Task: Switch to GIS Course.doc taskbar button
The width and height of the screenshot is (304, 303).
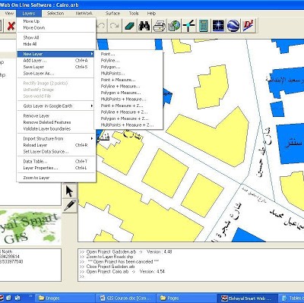Action: point(125,298)
